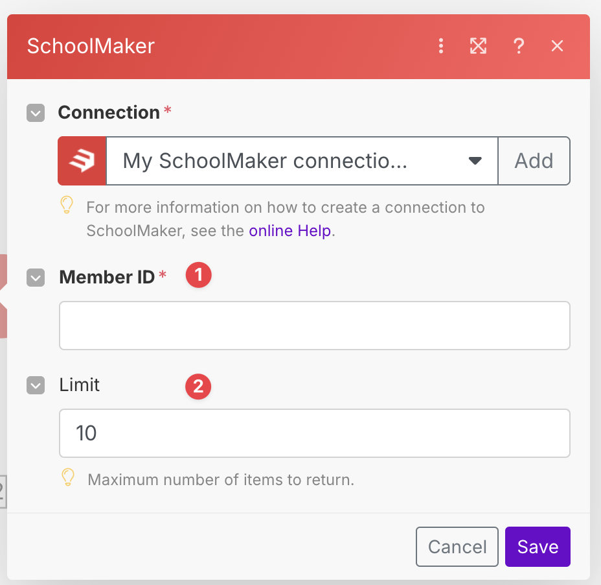Open the three-dot options menu in header

click(441, 46)
